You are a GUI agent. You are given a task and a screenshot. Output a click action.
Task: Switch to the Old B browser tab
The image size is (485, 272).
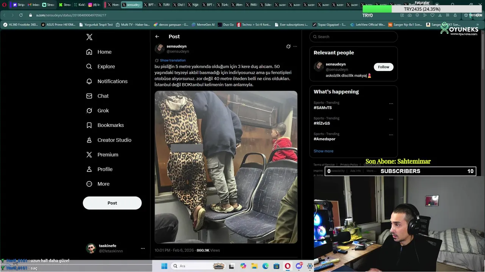[x=178, y=5]
